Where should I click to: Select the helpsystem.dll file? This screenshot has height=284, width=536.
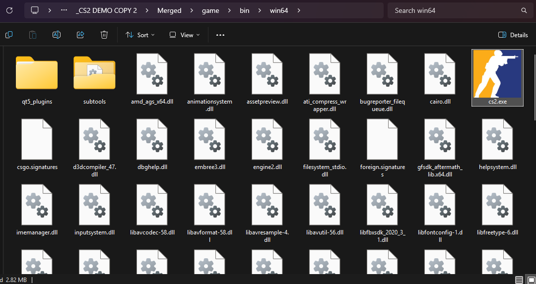[x=497, y=145]
